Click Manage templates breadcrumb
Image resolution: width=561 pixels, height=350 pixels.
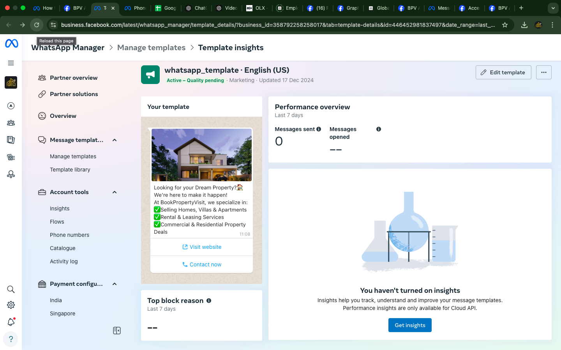(x=151, y=47)
